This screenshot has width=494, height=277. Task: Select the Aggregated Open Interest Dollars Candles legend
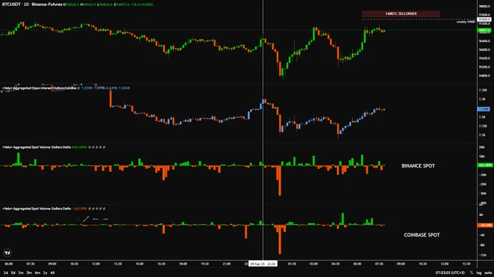pyautogui.click(x=39, y=88)
